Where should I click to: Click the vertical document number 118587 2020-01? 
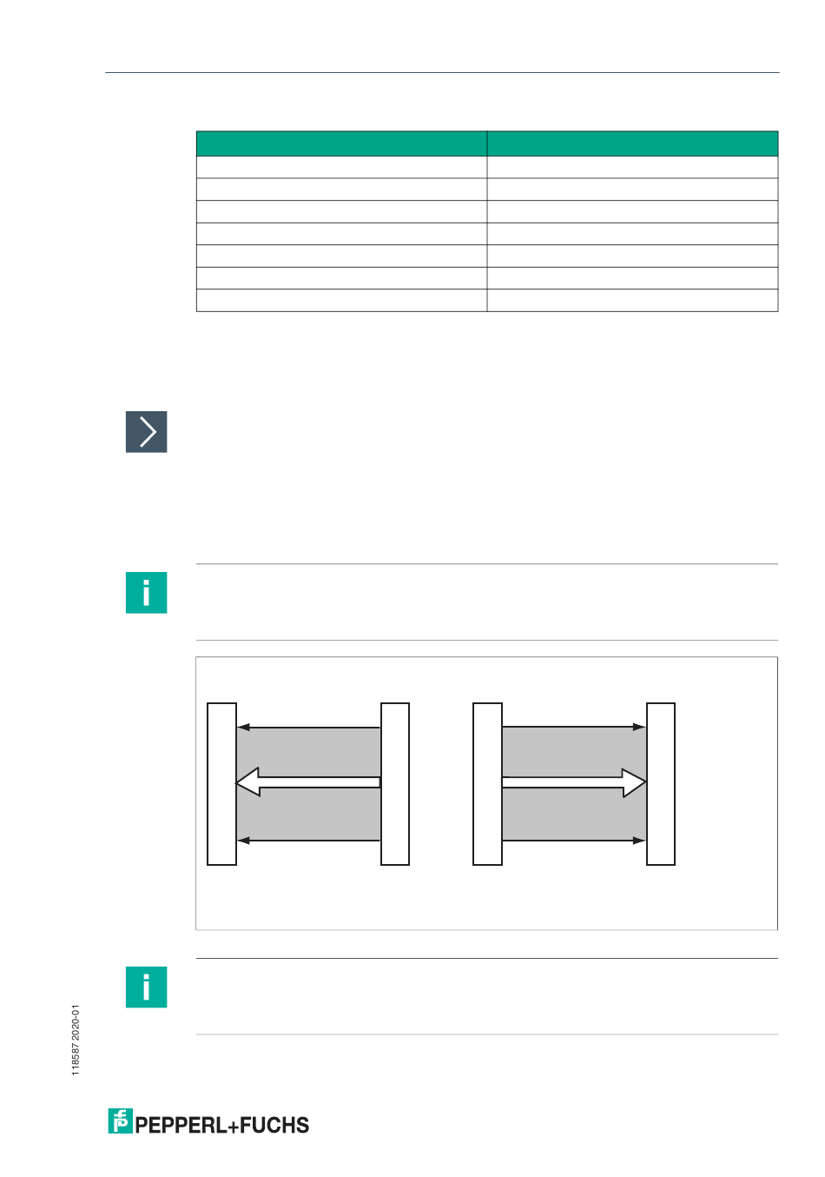tap(76, 1041)
